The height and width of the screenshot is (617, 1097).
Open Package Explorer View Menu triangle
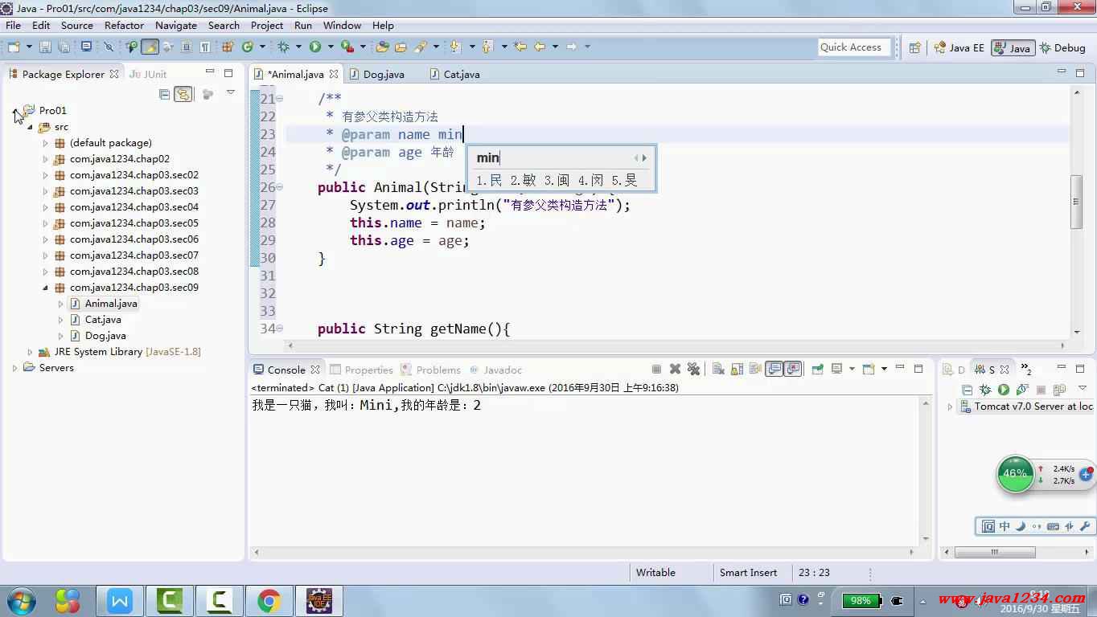pos(230,93)
